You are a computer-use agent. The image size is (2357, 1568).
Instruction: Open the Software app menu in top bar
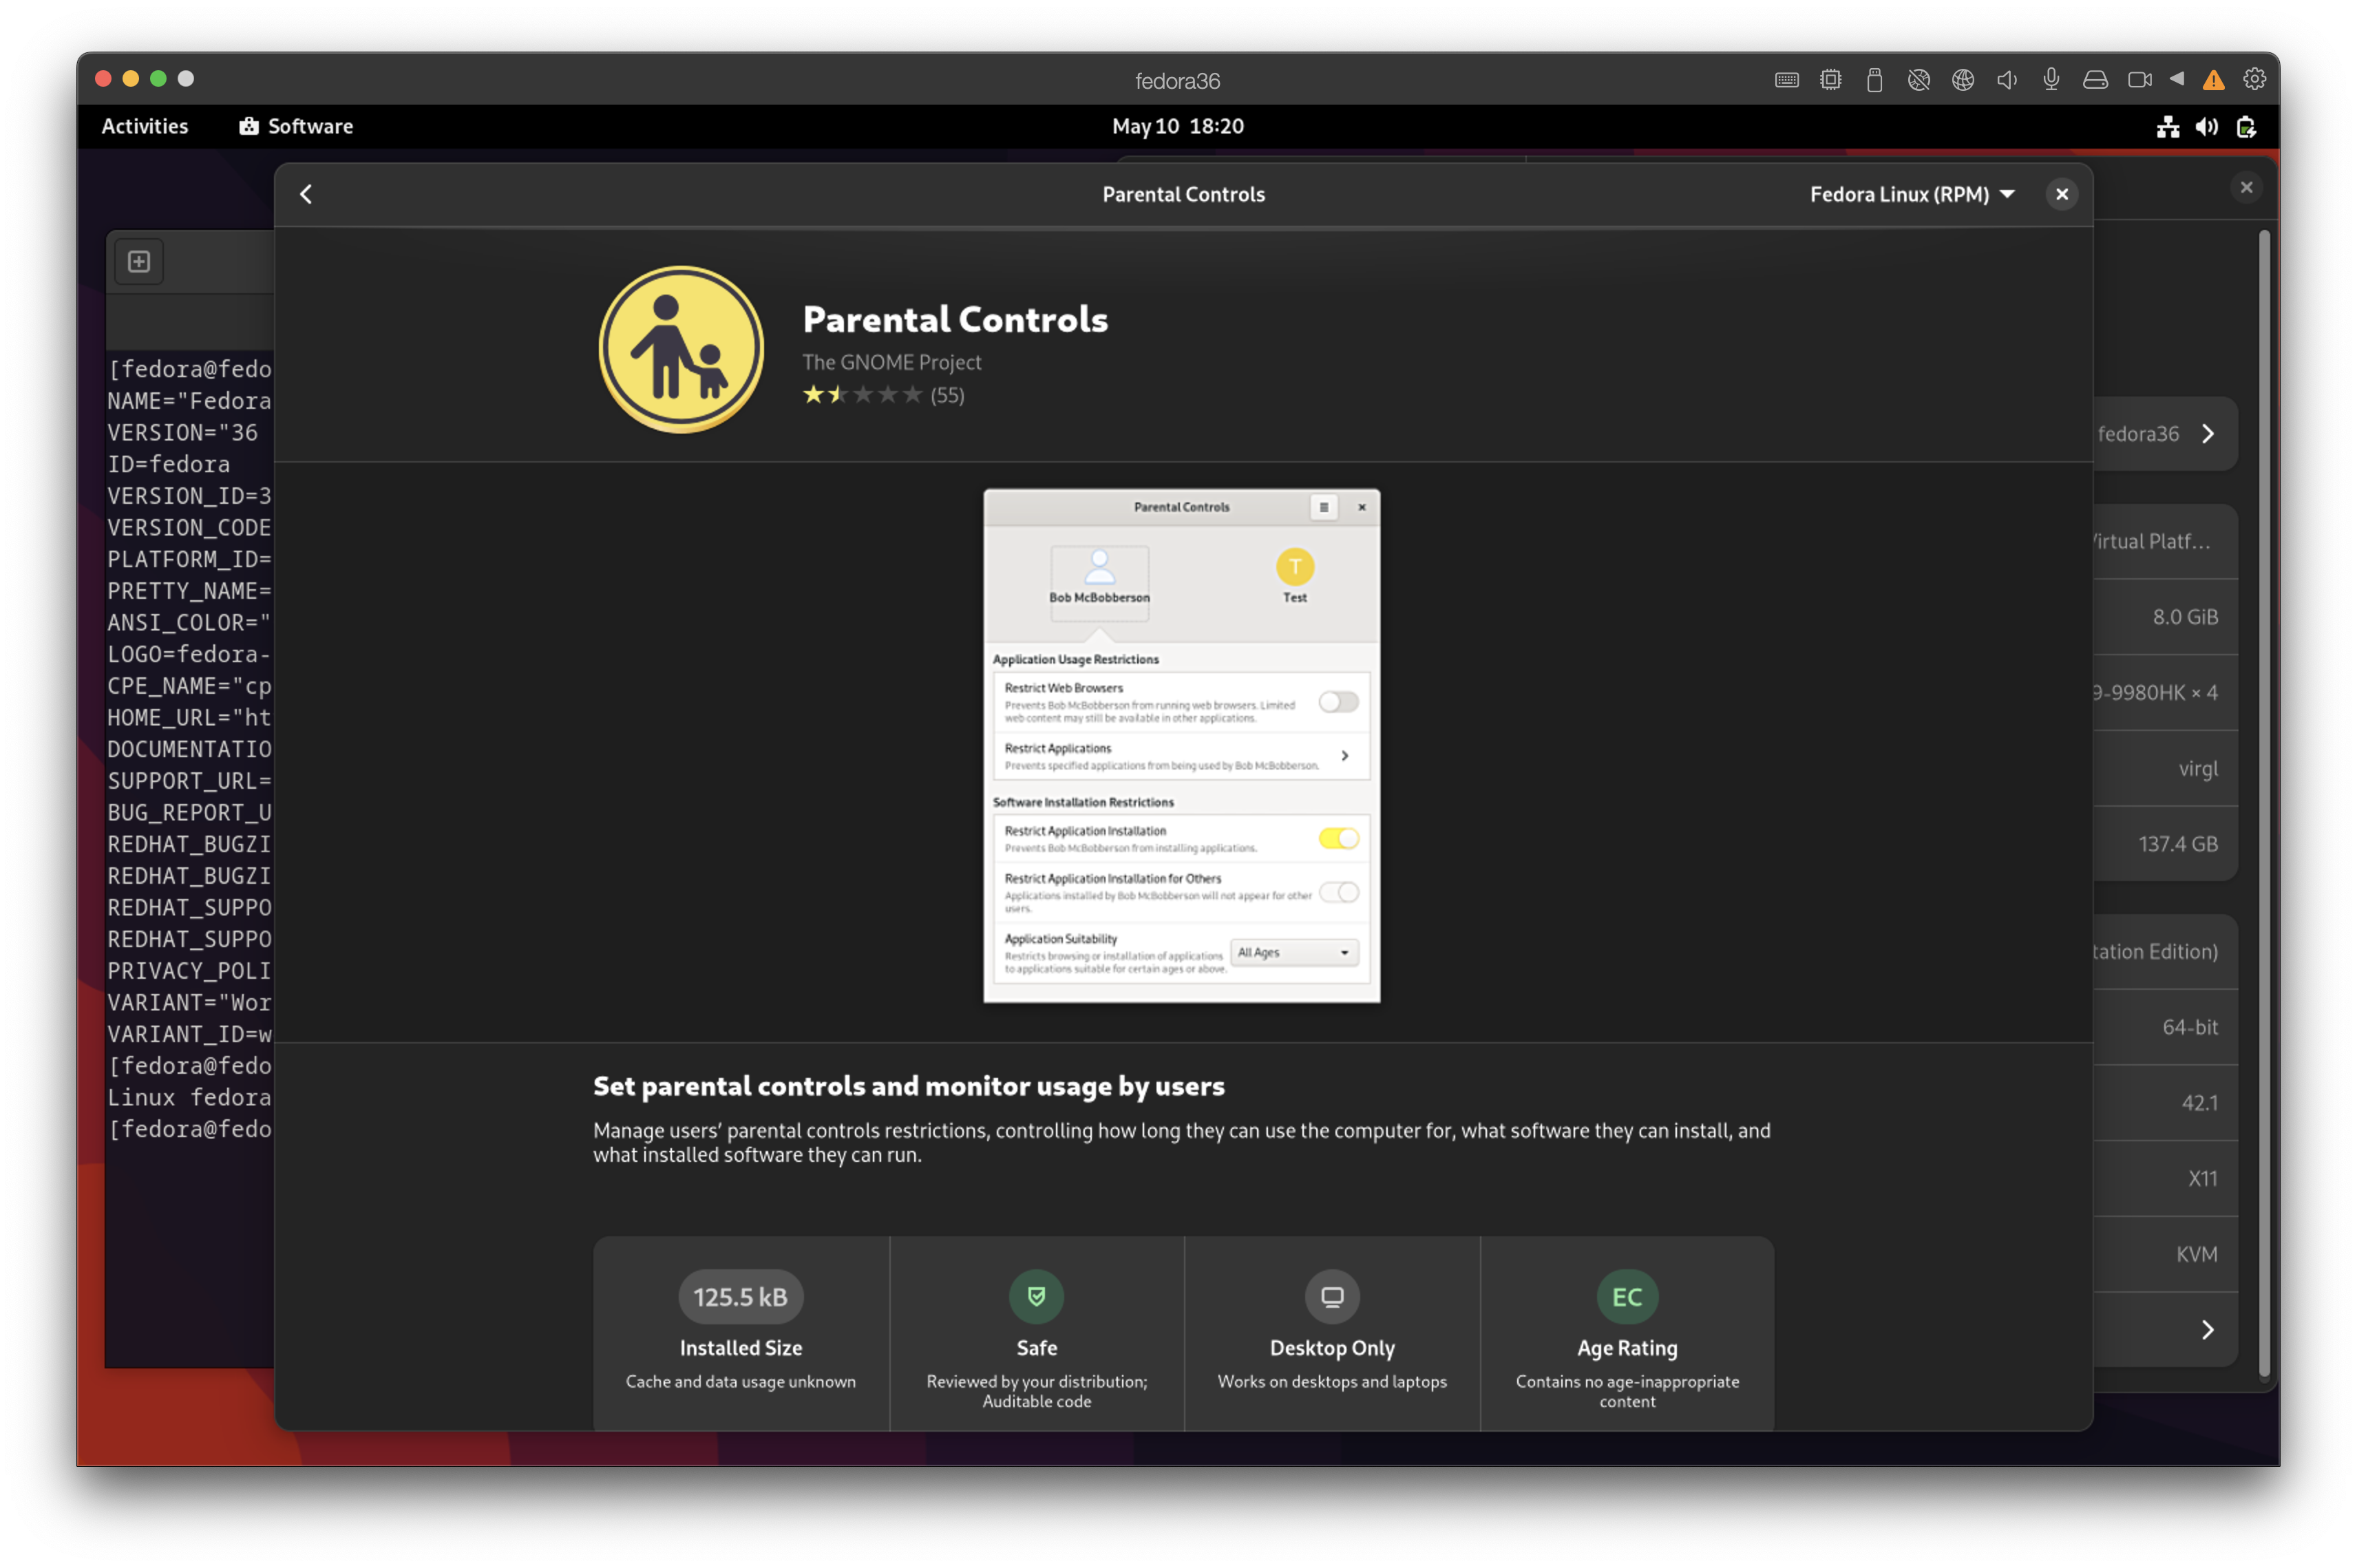[x=296, y=127]
